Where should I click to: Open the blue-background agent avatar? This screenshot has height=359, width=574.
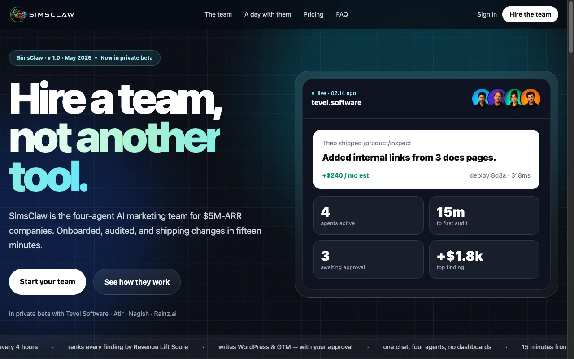click(x=482, y=98)
